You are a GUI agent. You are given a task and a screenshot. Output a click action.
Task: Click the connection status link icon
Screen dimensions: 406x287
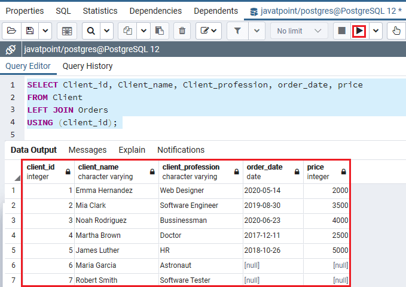[x=11, y=49]
